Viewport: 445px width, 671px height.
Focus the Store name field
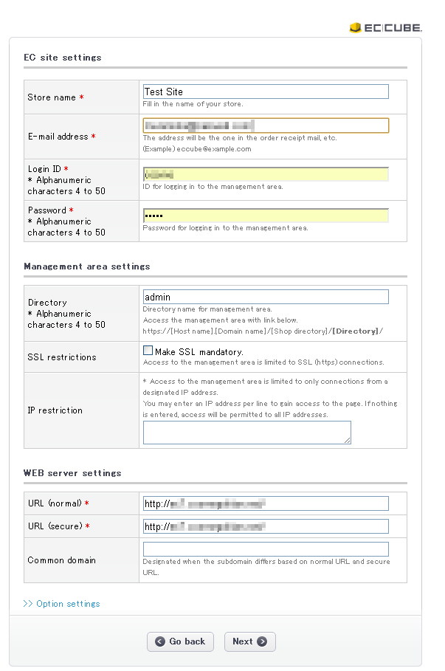tap(266, 92)
